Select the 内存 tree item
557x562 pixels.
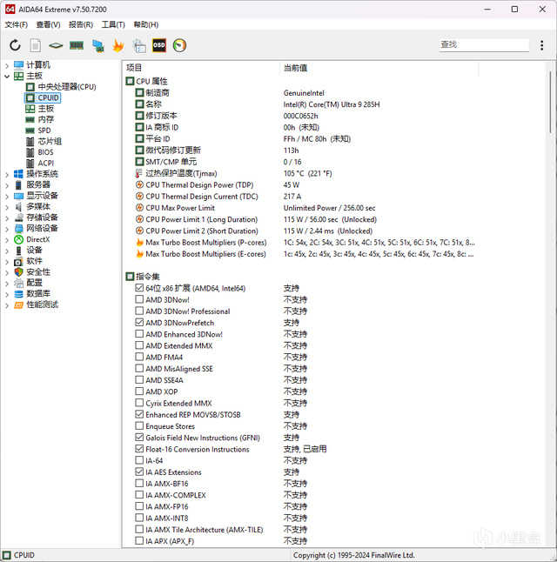(45, 119)
